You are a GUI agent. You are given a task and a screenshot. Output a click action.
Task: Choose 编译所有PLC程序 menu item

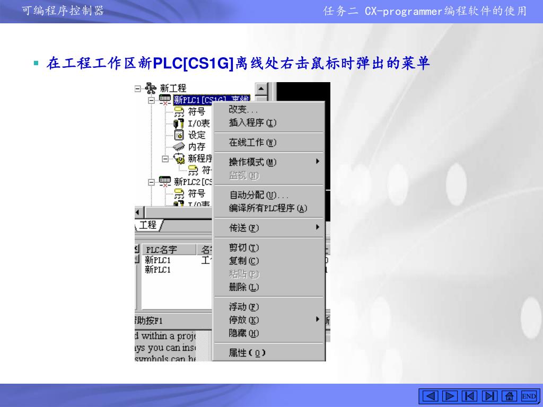click(x=269, y=208)
